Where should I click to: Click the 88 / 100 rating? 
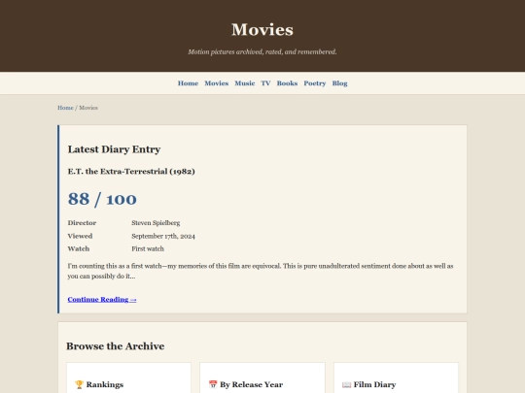(102, 199)
